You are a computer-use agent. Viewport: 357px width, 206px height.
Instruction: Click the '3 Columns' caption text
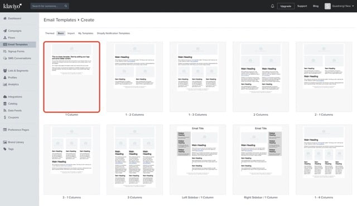[x=134, y=197]
